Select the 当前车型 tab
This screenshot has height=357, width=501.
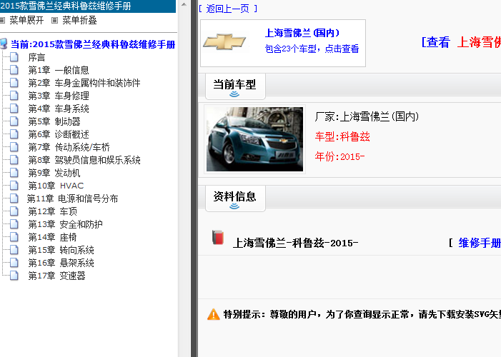pos(235,86)
